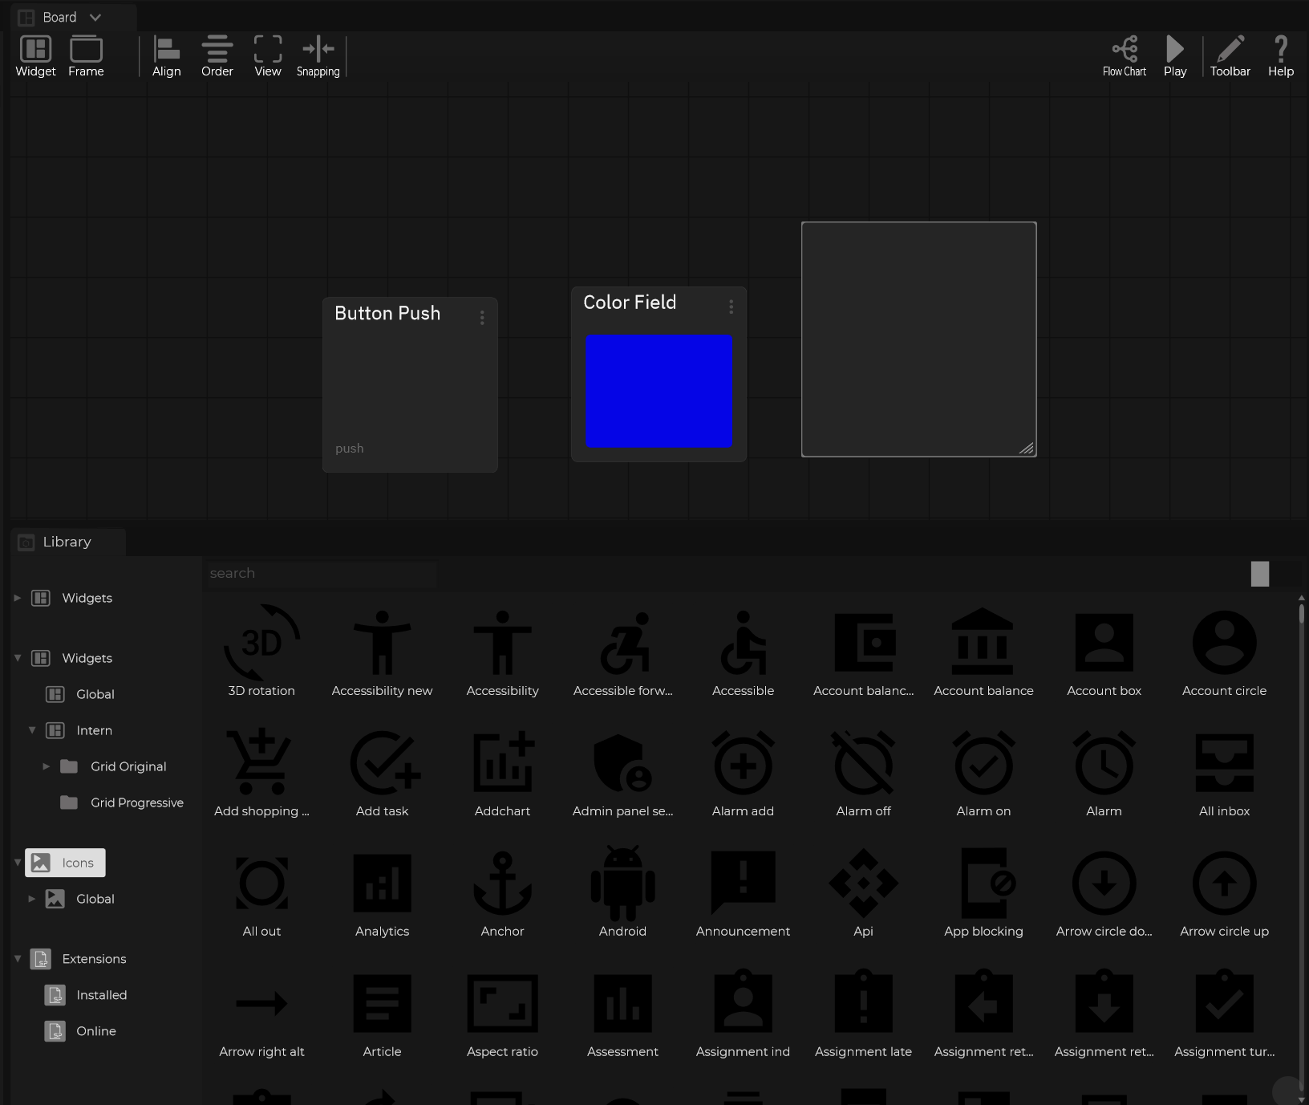
Task: Open the Order options
Action: click(217, 56)
